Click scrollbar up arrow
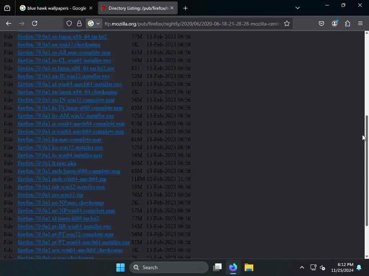Screen dimensions: 369x276 point(366,33)
